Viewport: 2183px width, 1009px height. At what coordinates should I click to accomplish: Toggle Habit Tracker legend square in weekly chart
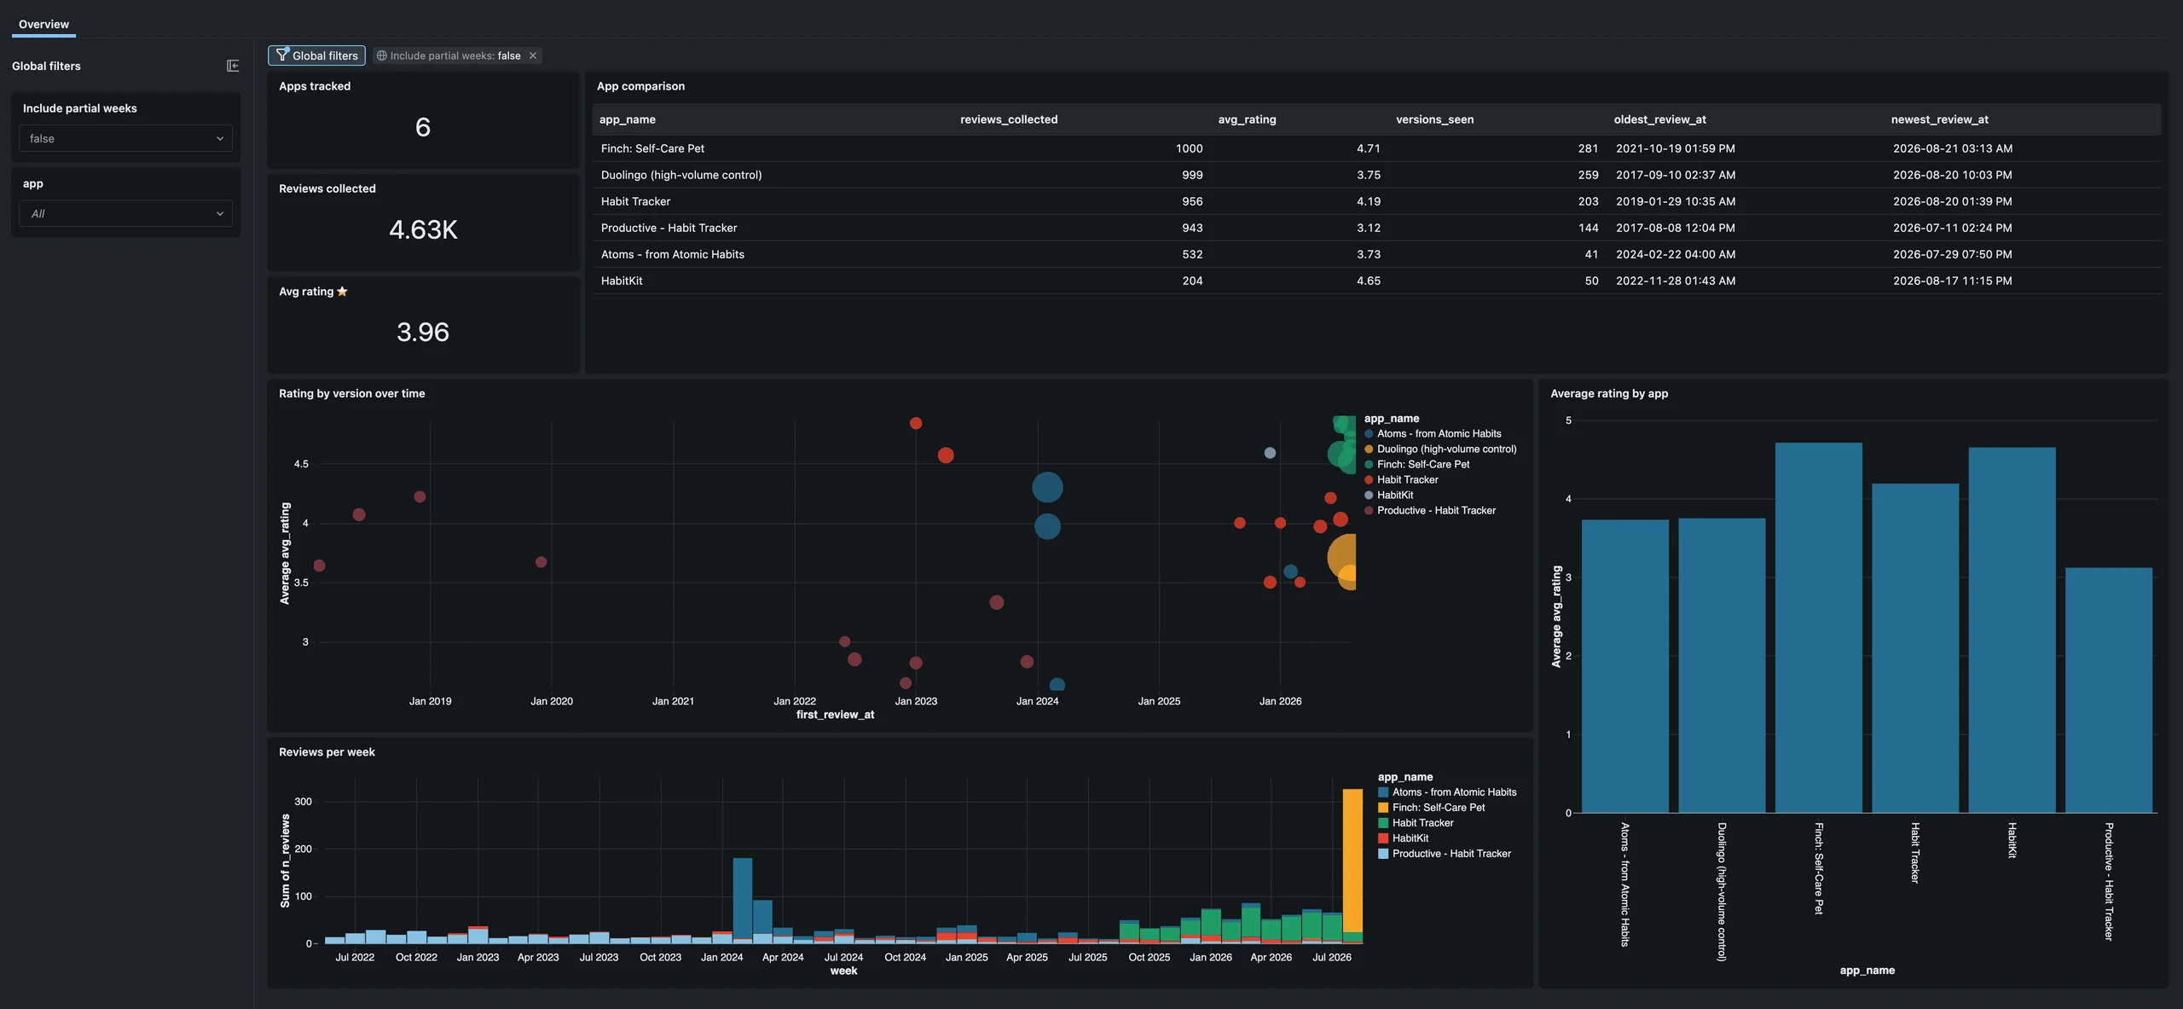[x=1383, y=823]
